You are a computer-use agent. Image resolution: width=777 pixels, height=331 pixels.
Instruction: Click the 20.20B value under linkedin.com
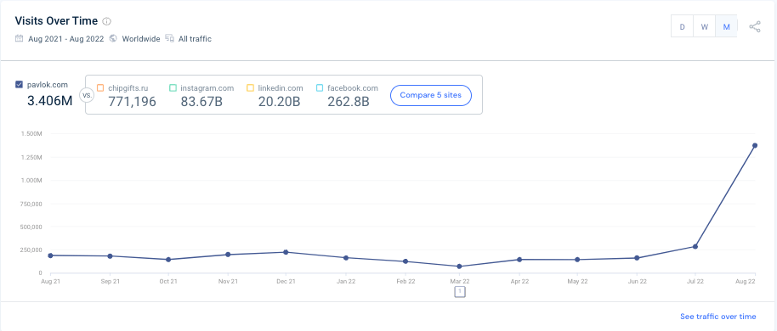[x=281, y=102]
